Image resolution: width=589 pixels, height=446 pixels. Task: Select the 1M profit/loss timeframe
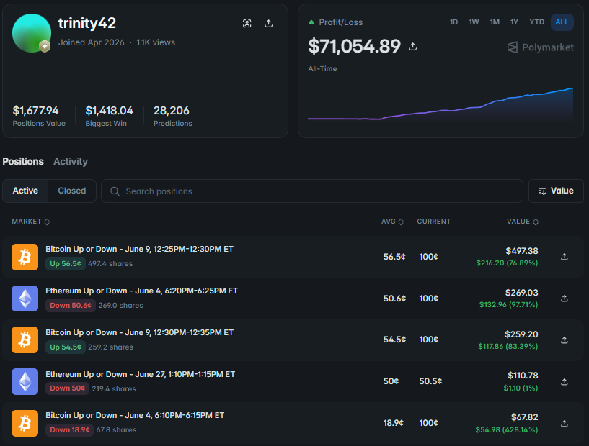[x=495, y=22]
